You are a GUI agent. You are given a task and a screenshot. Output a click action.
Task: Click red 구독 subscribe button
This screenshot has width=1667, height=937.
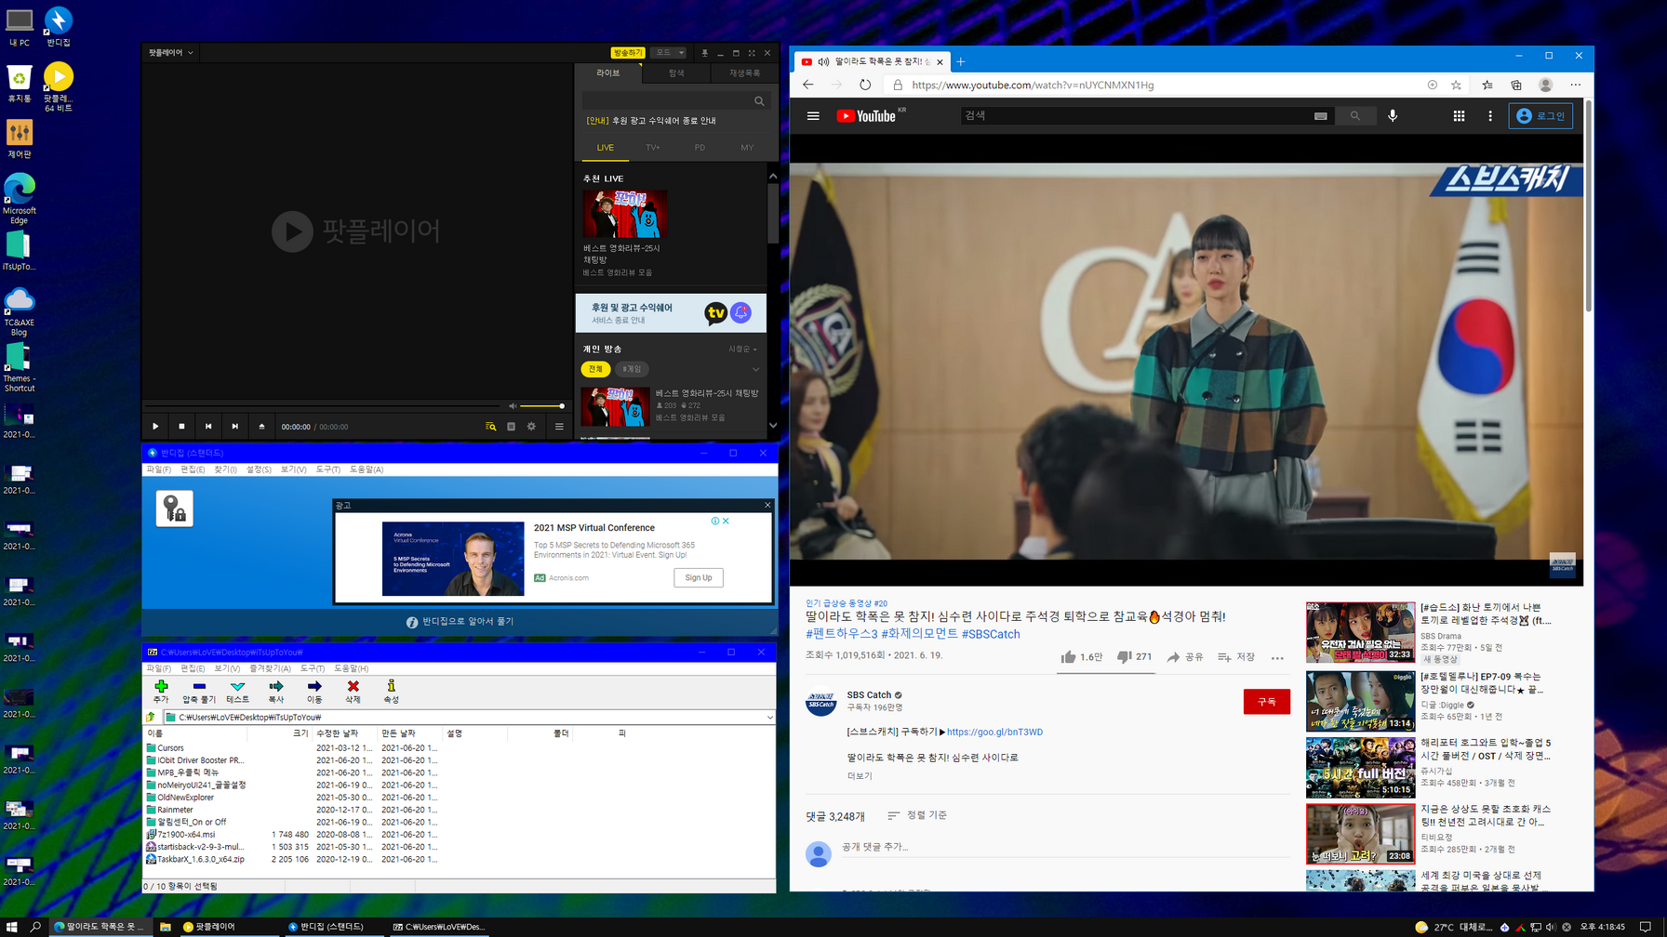(1266, 702)
